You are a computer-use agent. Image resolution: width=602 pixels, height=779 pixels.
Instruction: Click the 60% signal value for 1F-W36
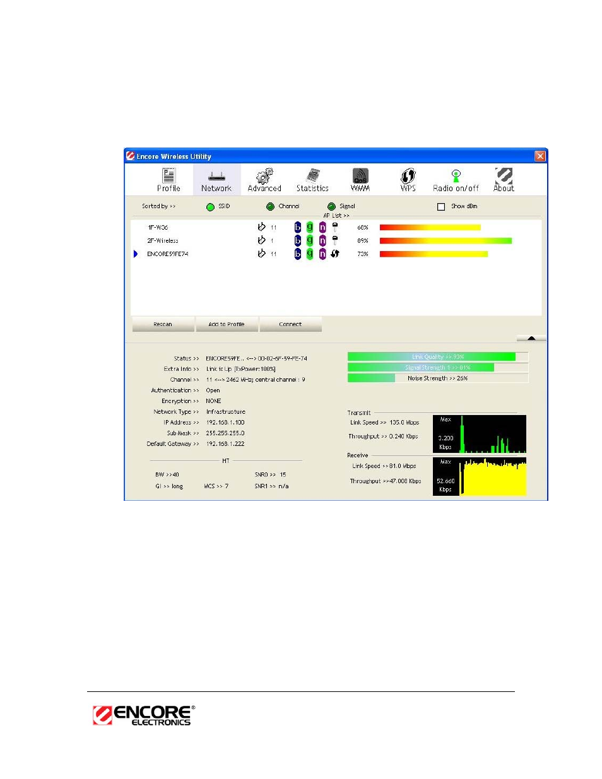point(363,227)
